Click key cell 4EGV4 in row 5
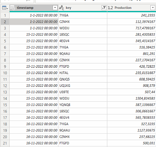The height and width of the screenshot is (147, 156). [83, 41]
